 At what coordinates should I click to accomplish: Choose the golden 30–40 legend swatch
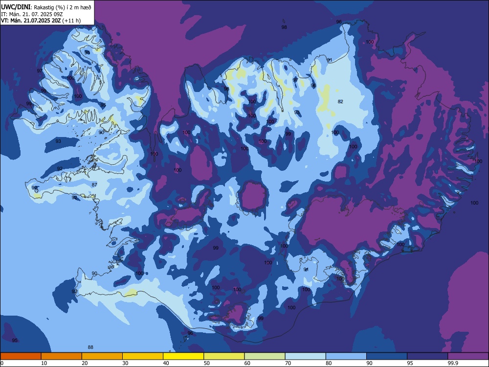(x=143, y=356)
